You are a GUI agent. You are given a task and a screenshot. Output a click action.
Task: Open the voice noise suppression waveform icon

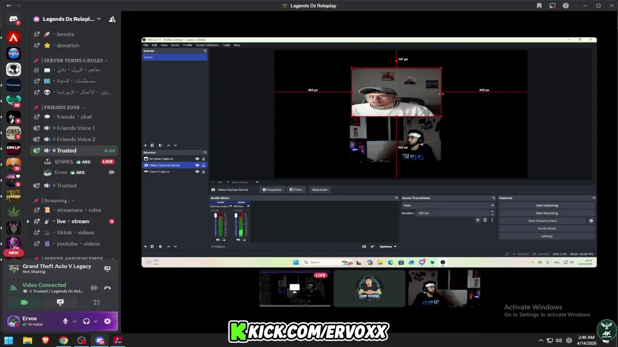94,288
